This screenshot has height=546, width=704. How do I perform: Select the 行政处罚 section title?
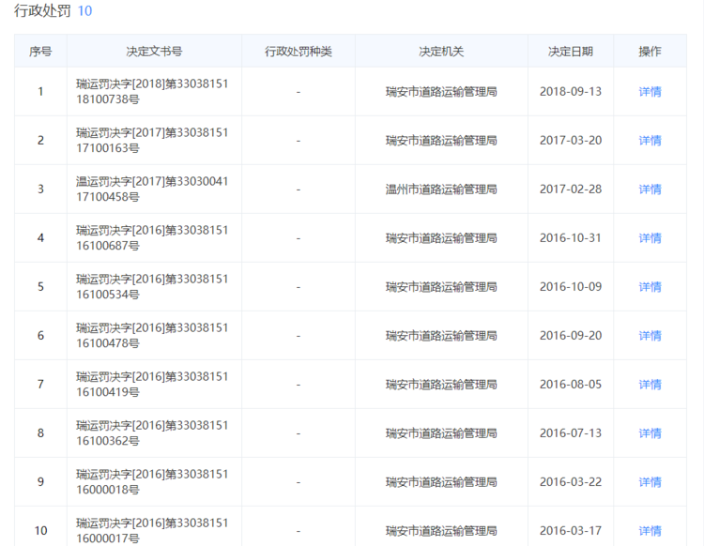[x=42, y=10]
